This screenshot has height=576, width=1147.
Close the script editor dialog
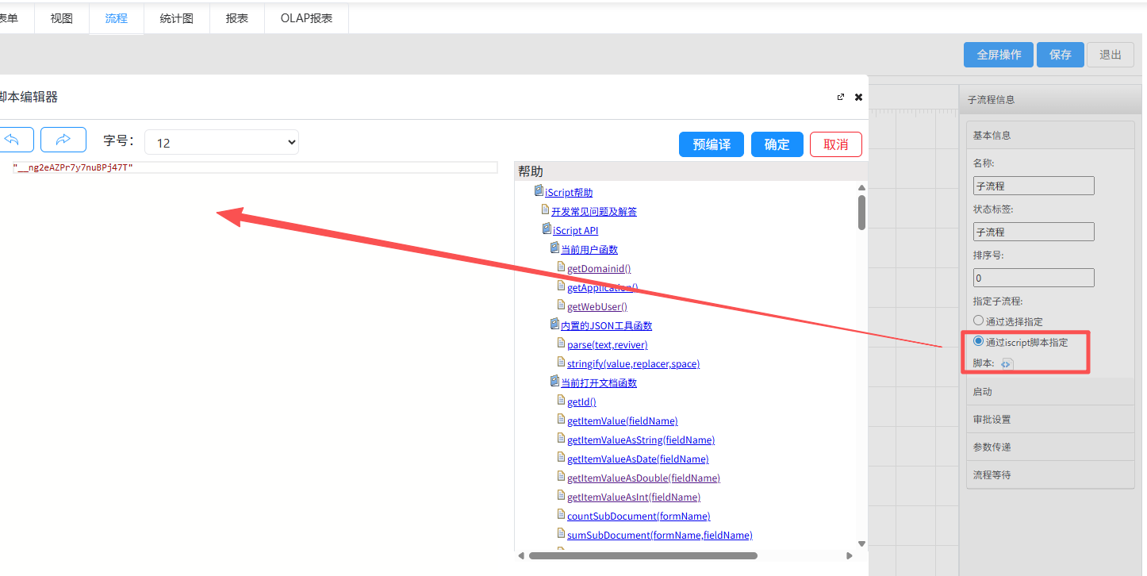click(858, 97)
